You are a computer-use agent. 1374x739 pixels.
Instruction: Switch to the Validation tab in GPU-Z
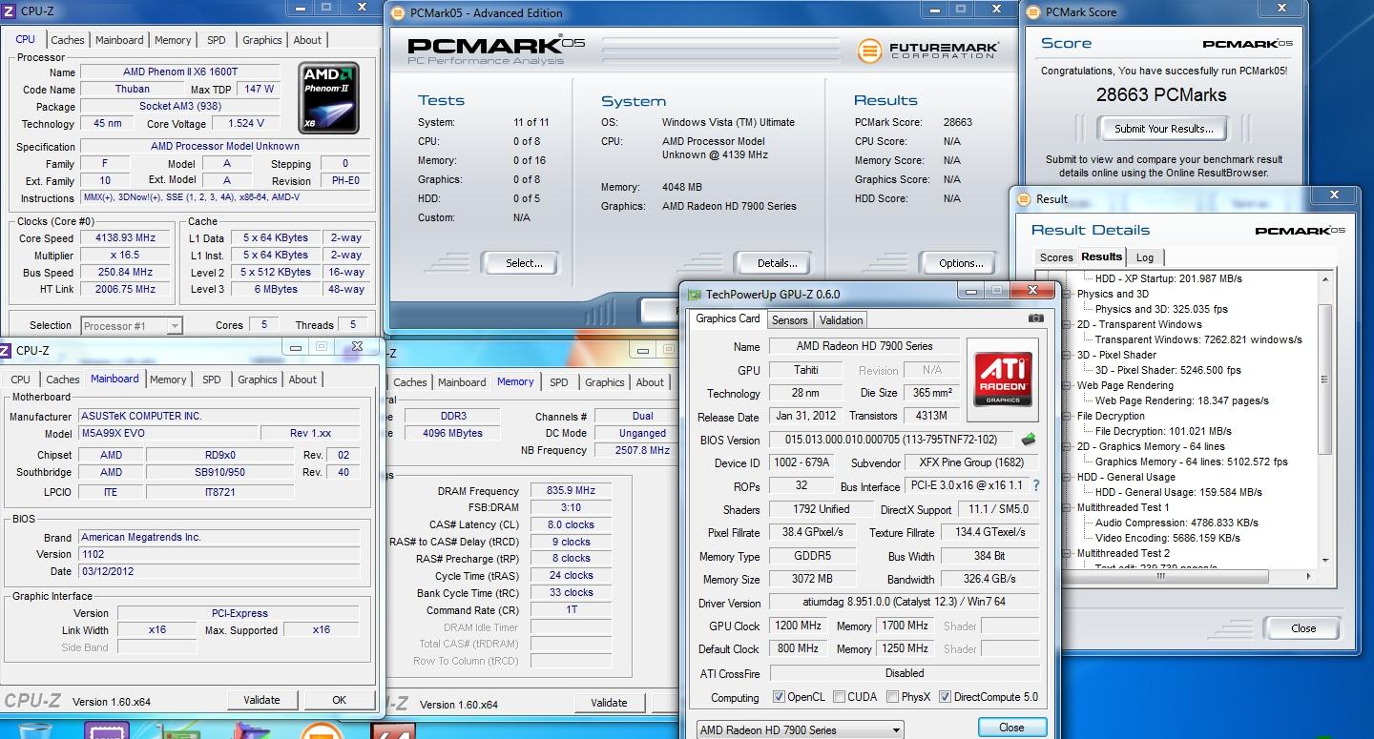pyautogui.click(x=841, y=320)
